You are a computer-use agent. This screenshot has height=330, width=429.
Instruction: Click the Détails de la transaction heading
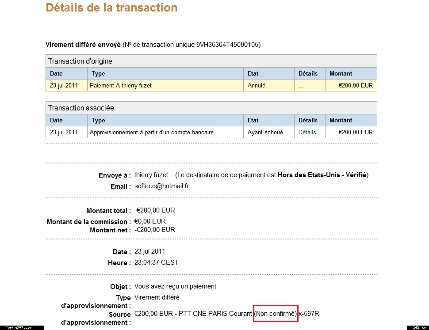tap(111, 8)
